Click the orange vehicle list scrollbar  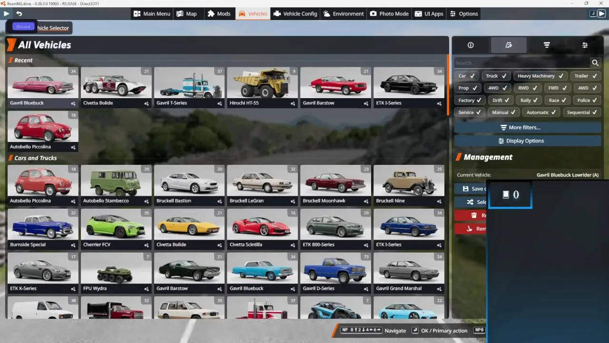tap(448, 85)
